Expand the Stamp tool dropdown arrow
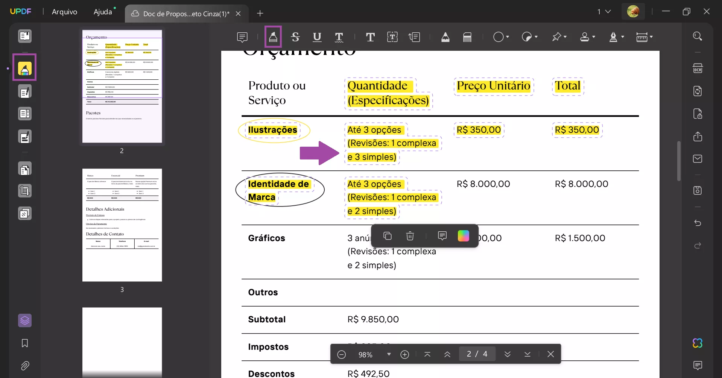 click(594, 37)
